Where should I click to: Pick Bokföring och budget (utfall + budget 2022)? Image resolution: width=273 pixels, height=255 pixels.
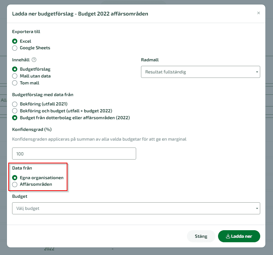coord(15,111)
